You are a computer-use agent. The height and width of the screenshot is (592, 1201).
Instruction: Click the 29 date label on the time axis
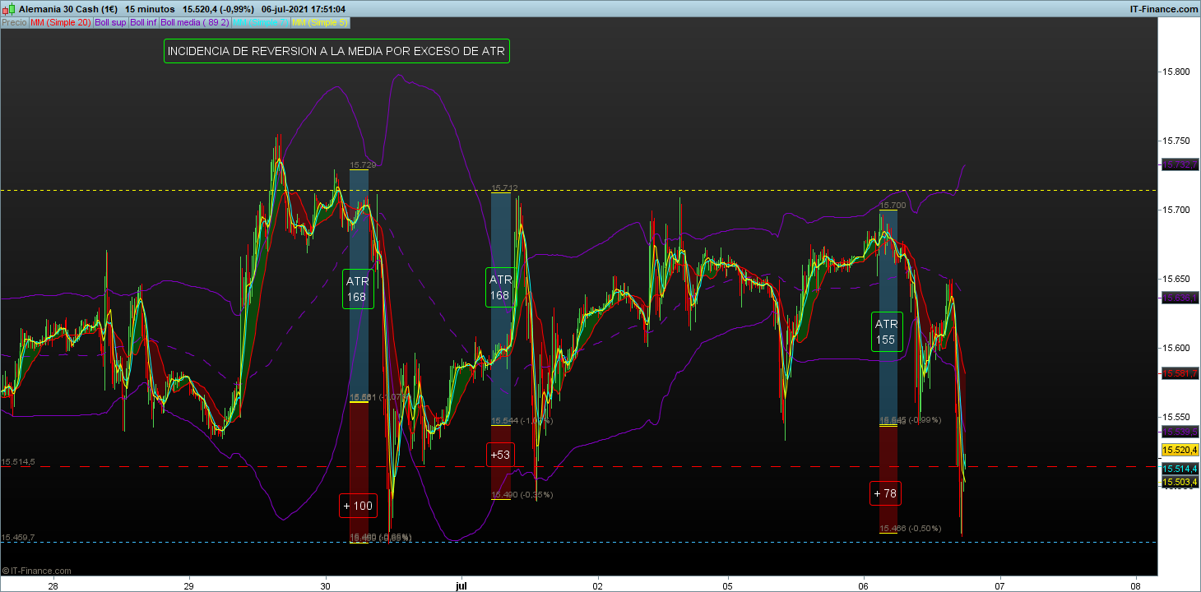coord(188,586)
